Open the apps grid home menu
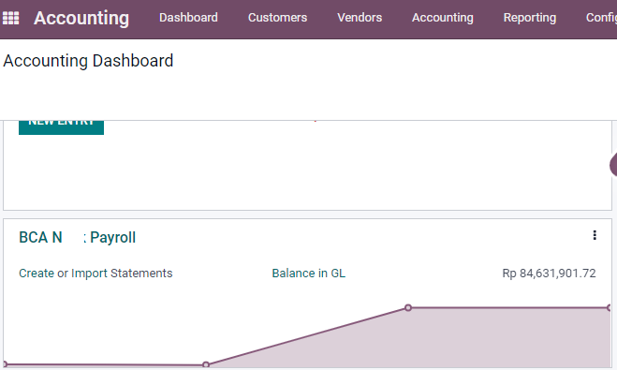Image resolution: width=617 pixels, height=370 pixels. pyautogui.click(x=10, y=18)
